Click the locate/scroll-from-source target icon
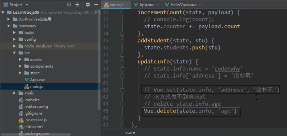Screen dimensions: 287x136 point(69,5)
